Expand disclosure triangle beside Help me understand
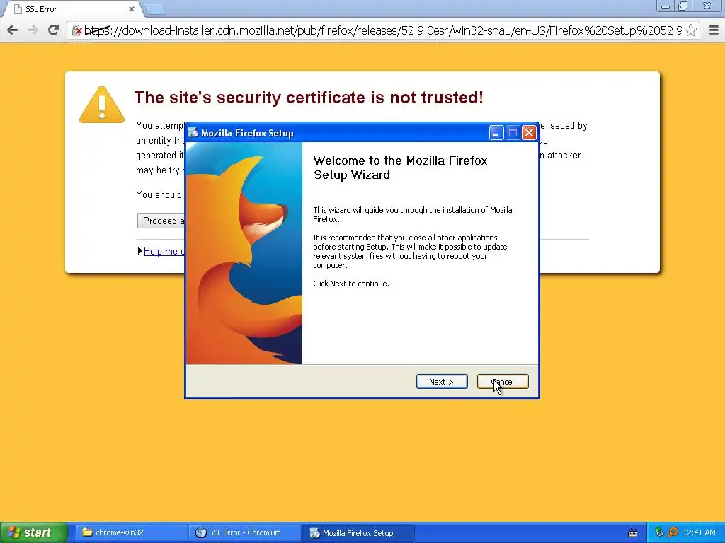The width and height of the screenshot is (725, 543). click(140, 251)
